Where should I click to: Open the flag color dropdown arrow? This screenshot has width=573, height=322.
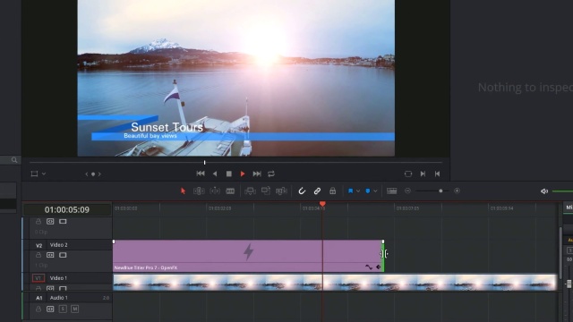[358, 191]
